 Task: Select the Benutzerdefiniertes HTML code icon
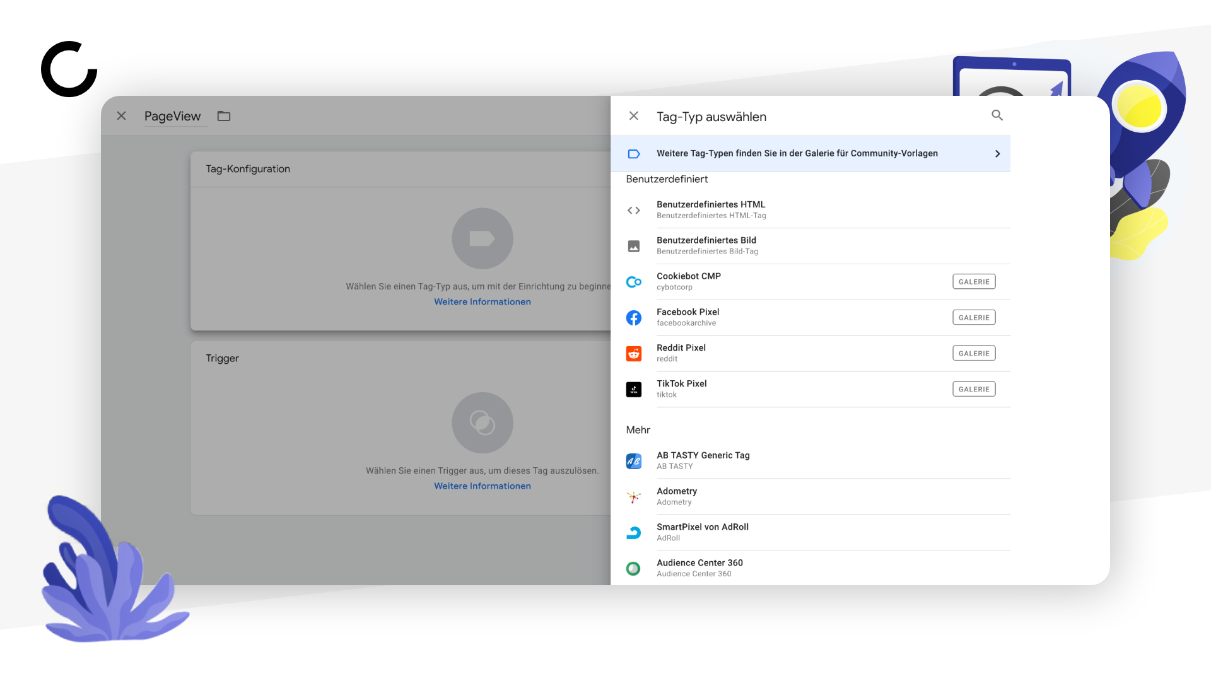(x=634, y=211)
